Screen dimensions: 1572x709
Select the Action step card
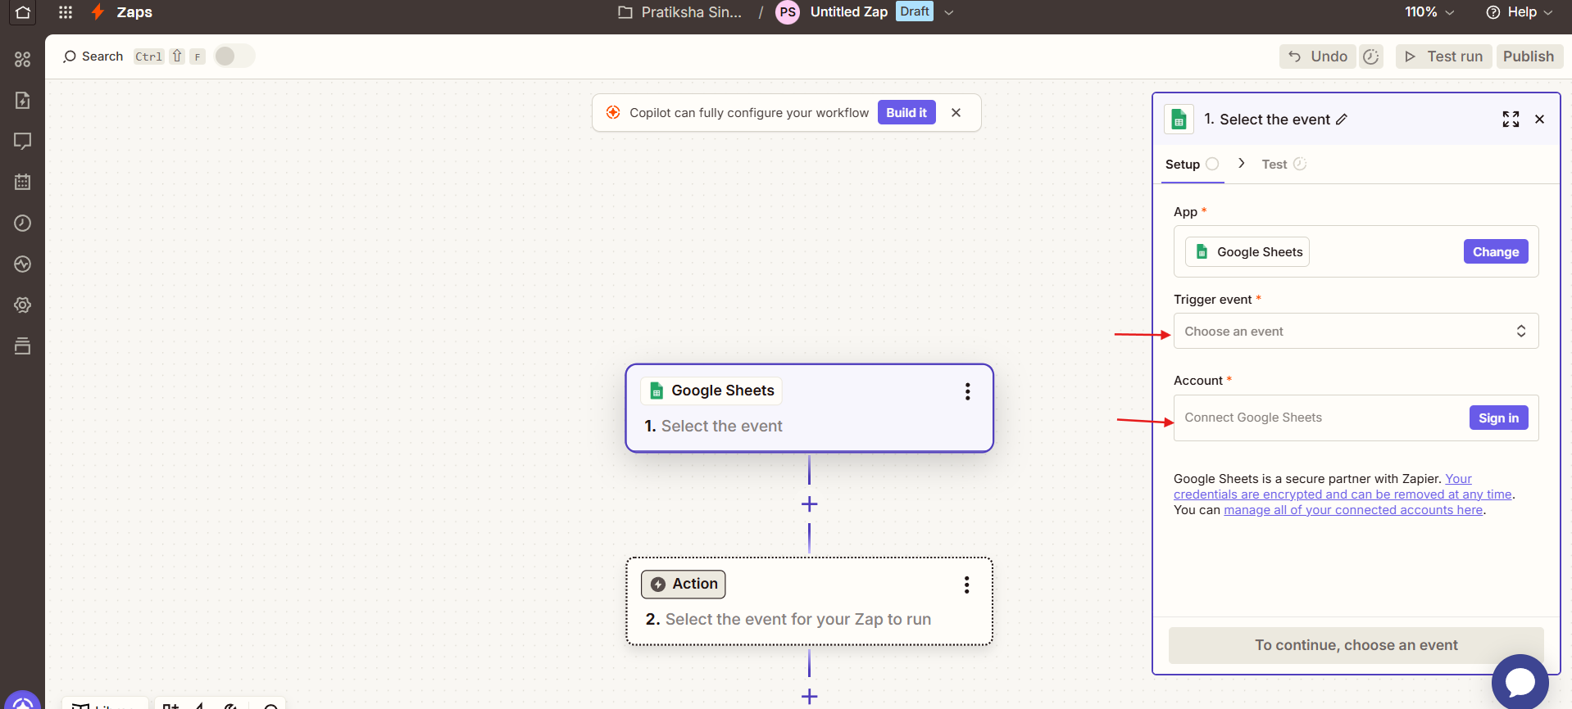click(809, 601)
